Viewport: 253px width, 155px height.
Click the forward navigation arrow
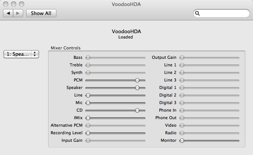19,13
